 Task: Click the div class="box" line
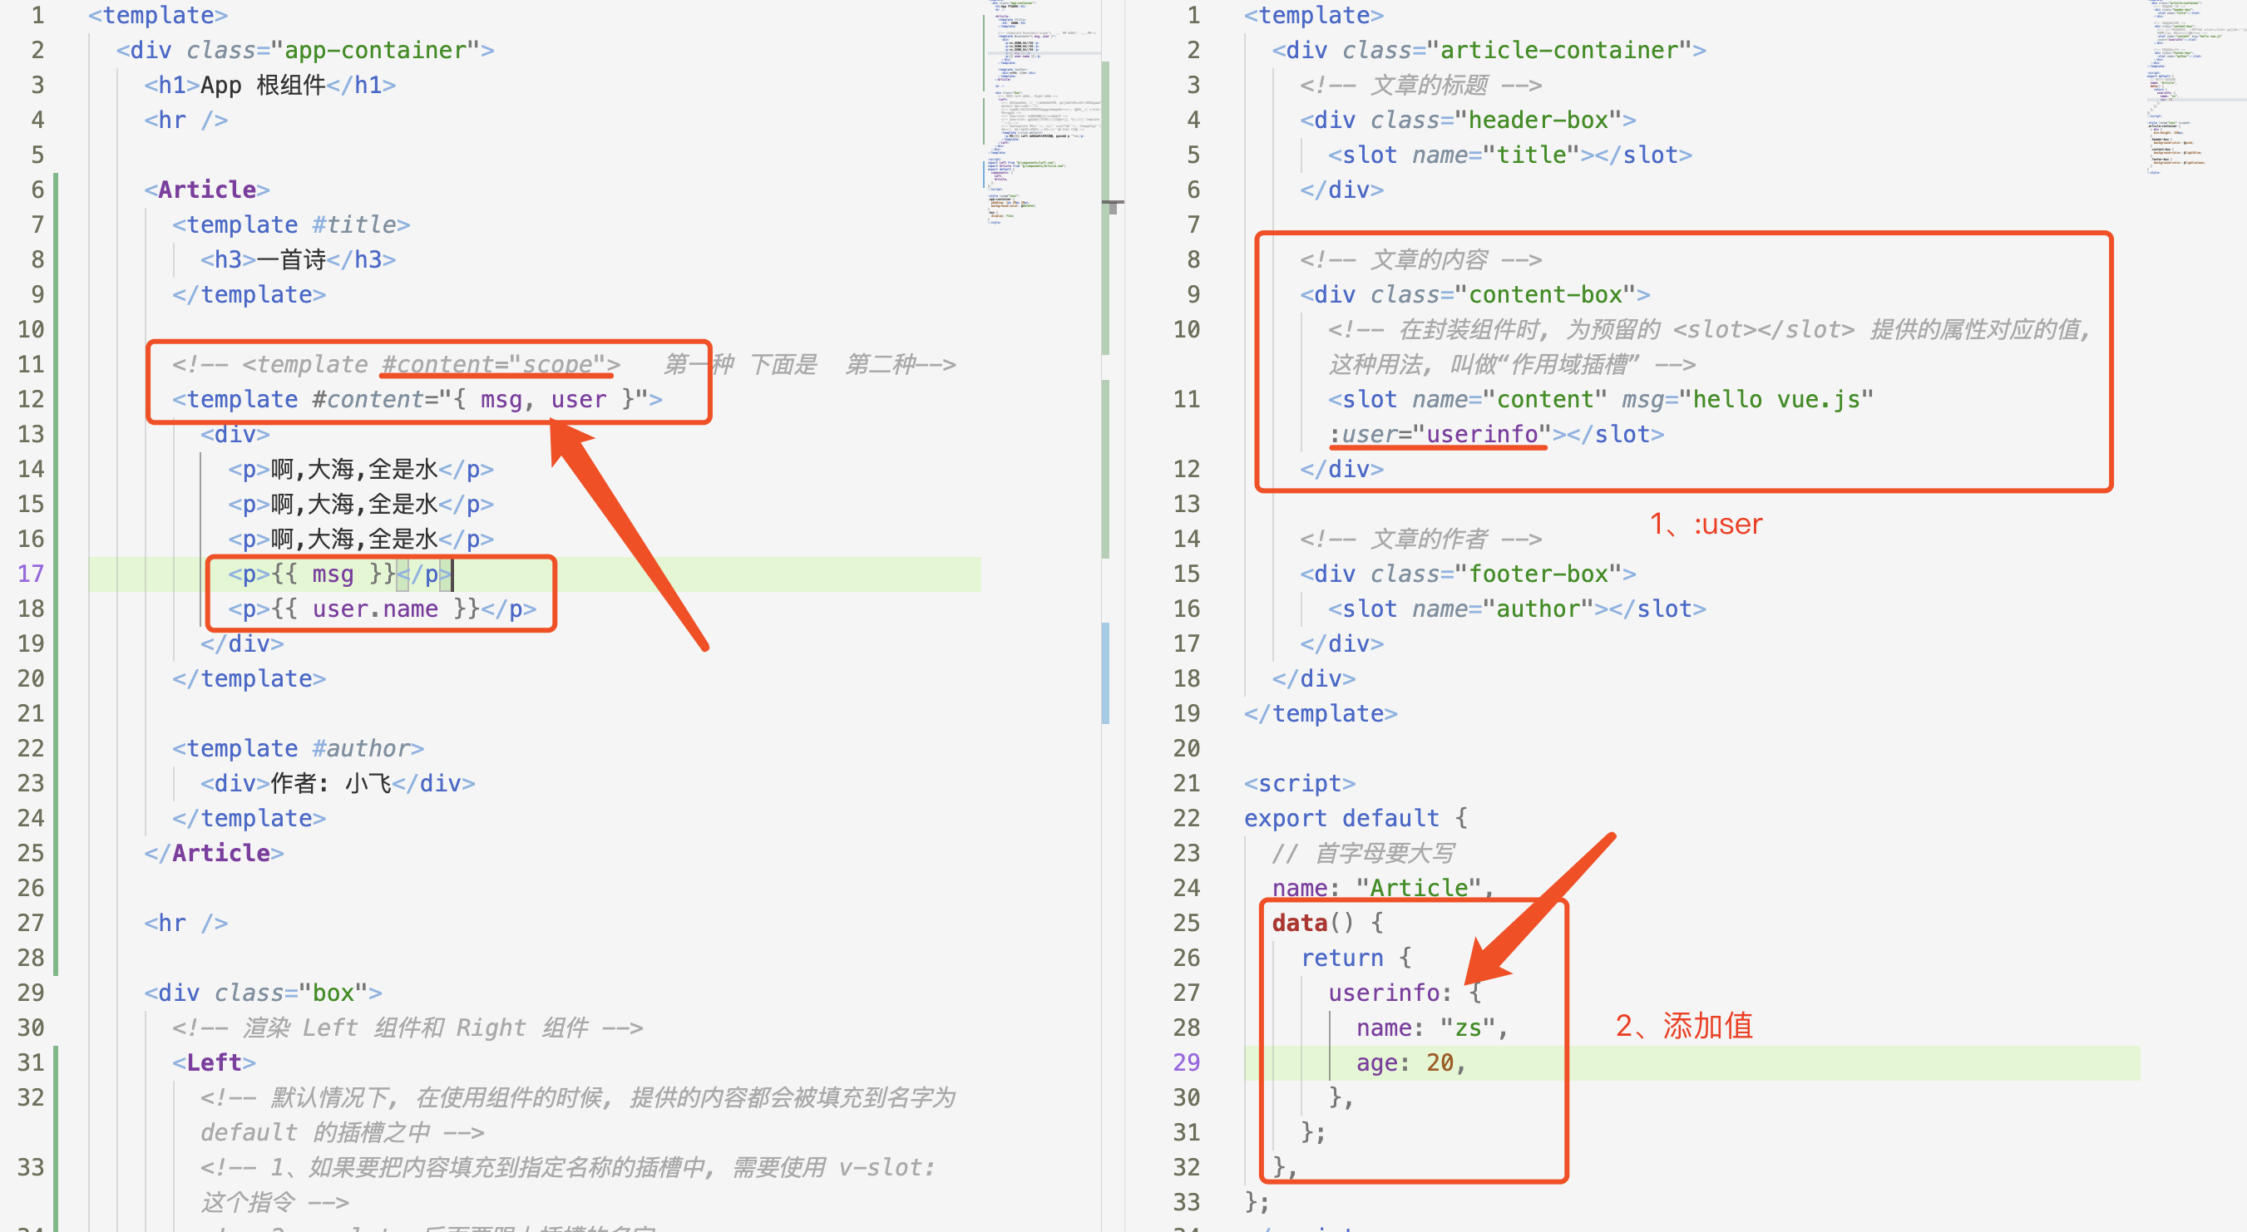pyautogui.click(x=263, y=993)
